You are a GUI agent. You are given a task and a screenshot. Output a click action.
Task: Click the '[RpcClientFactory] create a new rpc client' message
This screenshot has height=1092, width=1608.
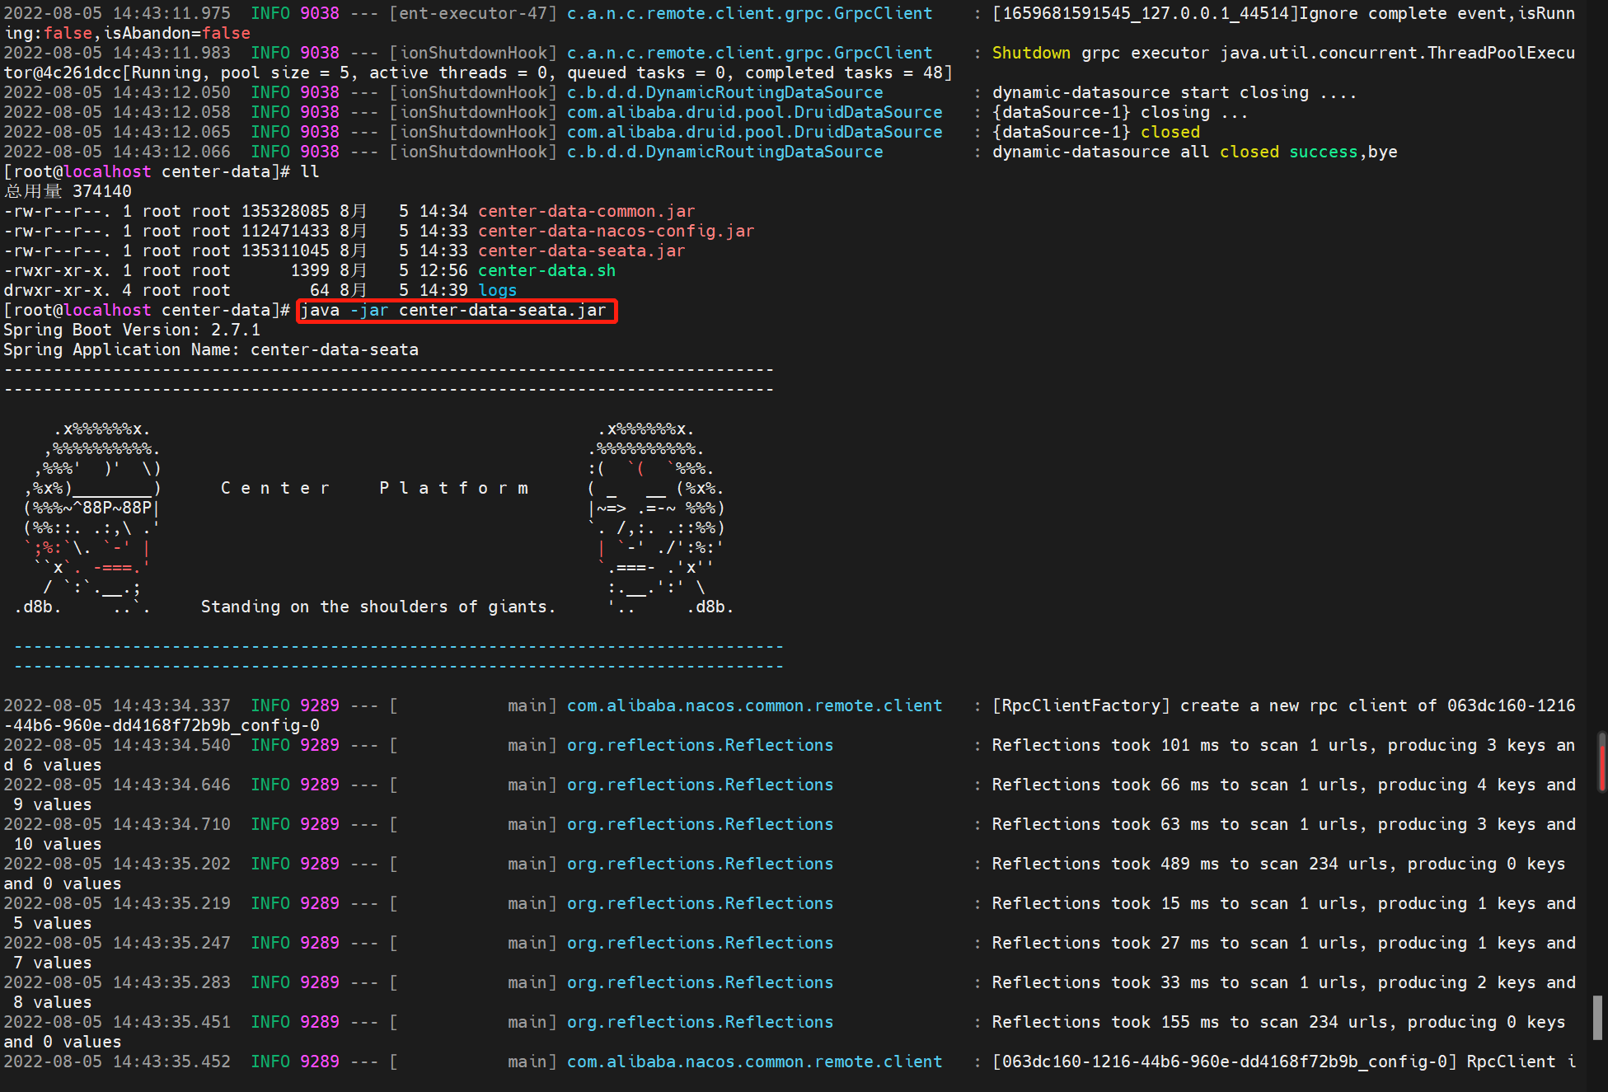coord(1283,705)
